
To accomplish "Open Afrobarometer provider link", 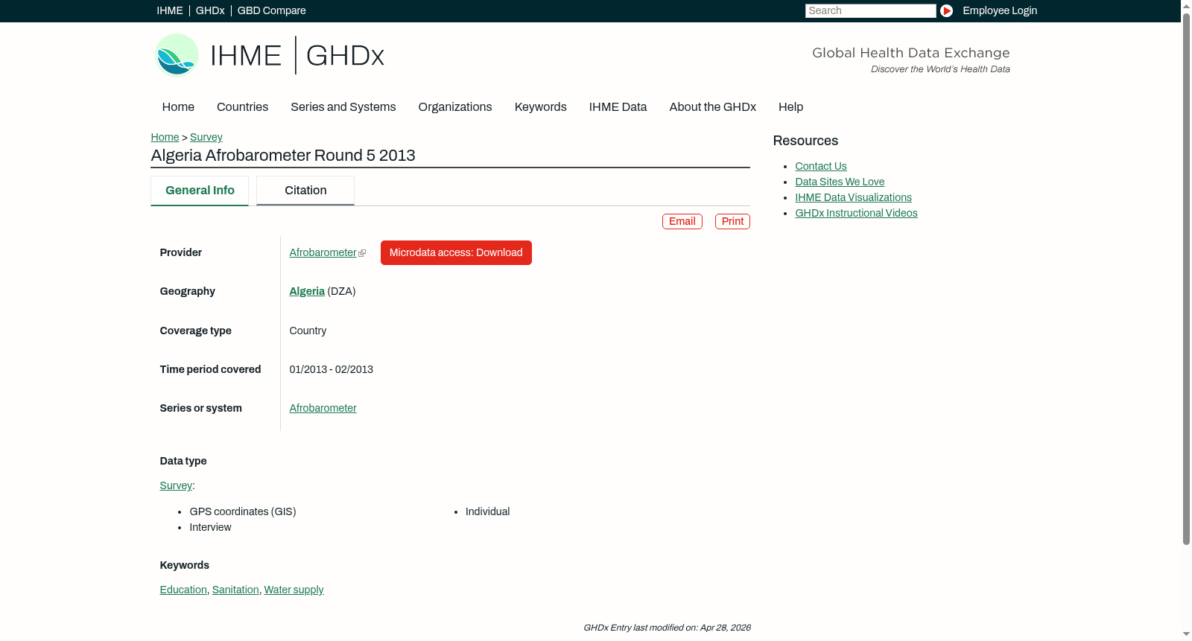I will coord(323,253).
